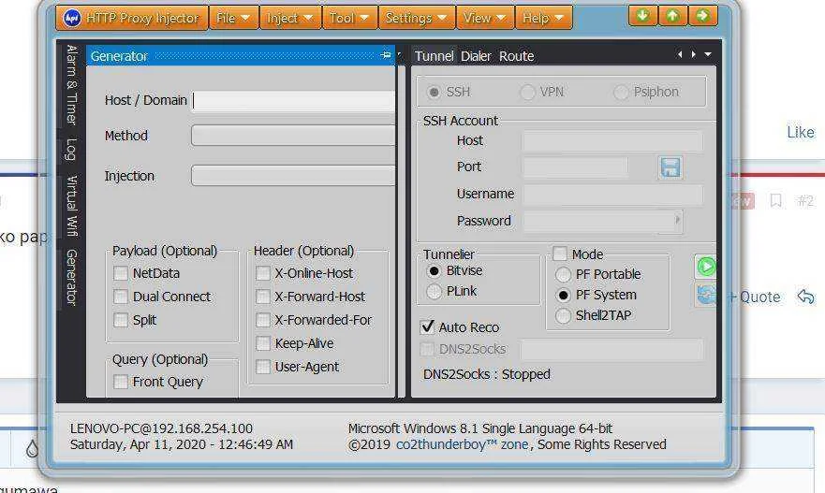The height and width of the screenshot is (493, 825).
Task: Enable the X-Online-Host header checkbox
Action: (262, 273)
